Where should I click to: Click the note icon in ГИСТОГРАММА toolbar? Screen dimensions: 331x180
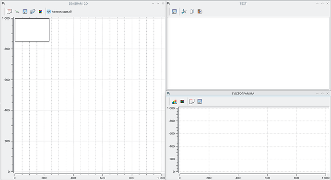coord(192,101)
